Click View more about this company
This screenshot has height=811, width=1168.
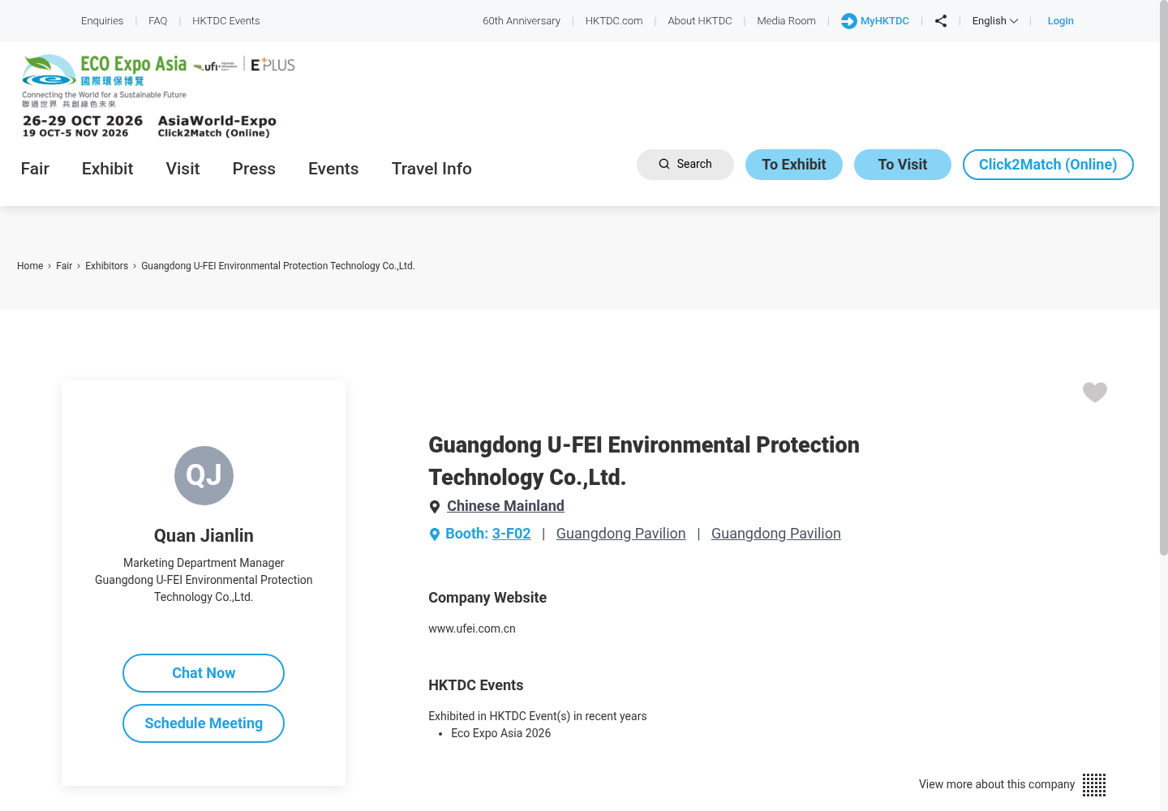(x=997, y=784)
